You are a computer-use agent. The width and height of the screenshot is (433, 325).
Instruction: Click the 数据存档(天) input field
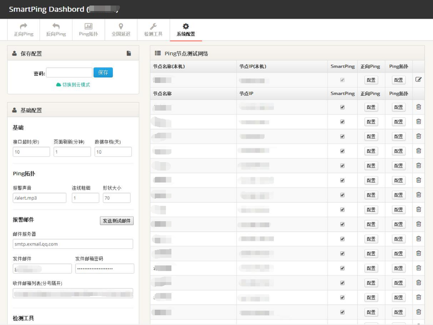[113, 152]
